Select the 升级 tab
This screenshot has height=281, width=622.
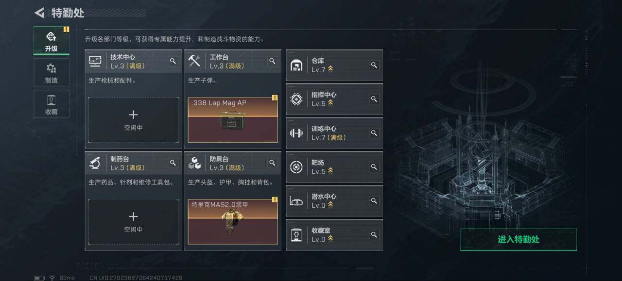pos(51,40)
